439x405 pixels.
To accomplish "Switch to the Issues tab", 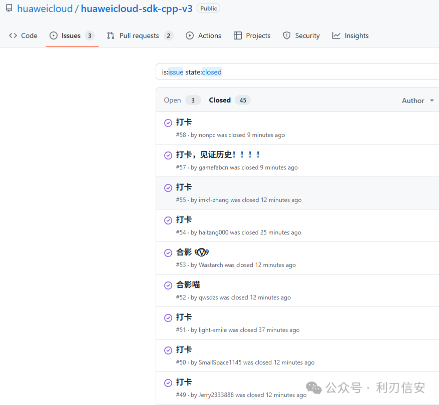I will pyautogui.click(x=72, y=36).
